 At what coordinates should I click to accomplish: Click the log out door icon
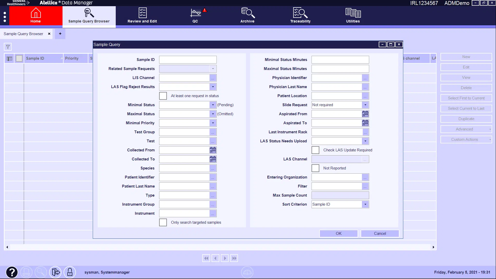[55, 272]
